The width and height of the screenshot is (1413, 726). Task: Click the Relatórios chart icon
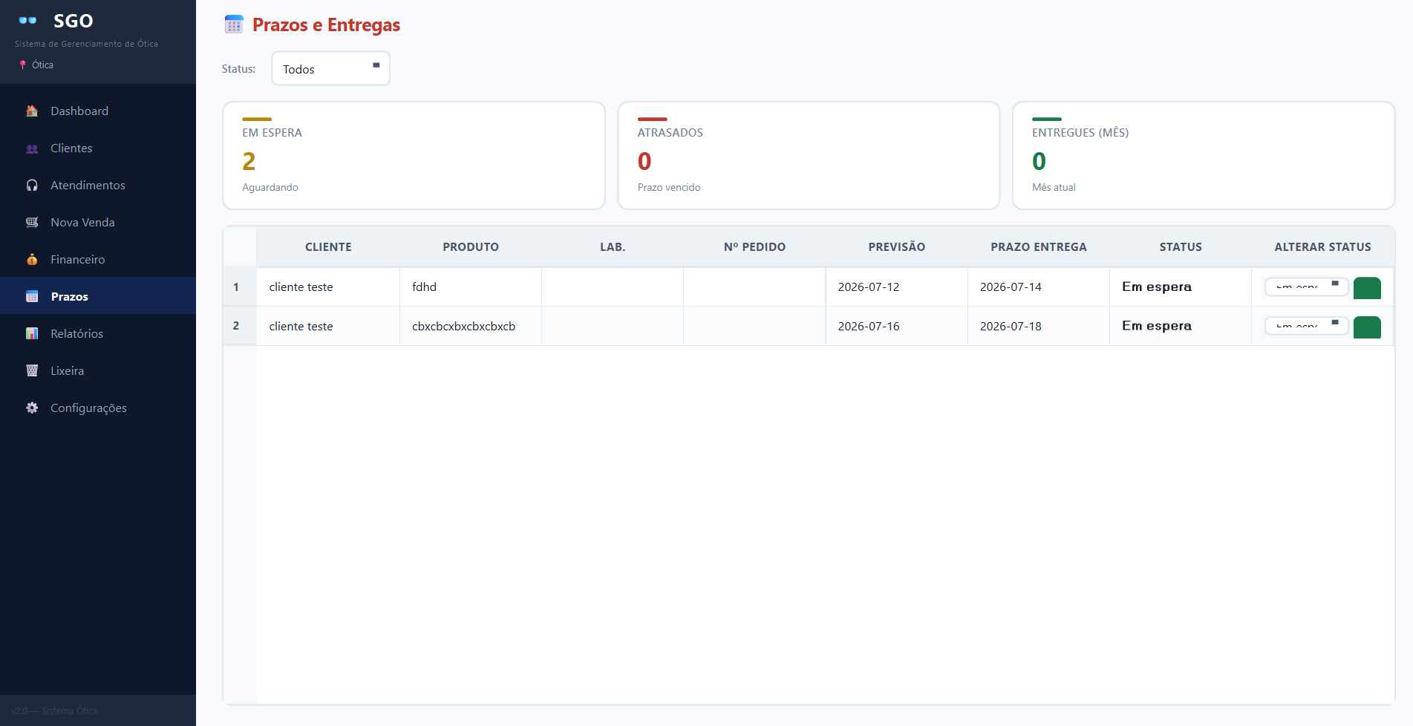[32, 333]
